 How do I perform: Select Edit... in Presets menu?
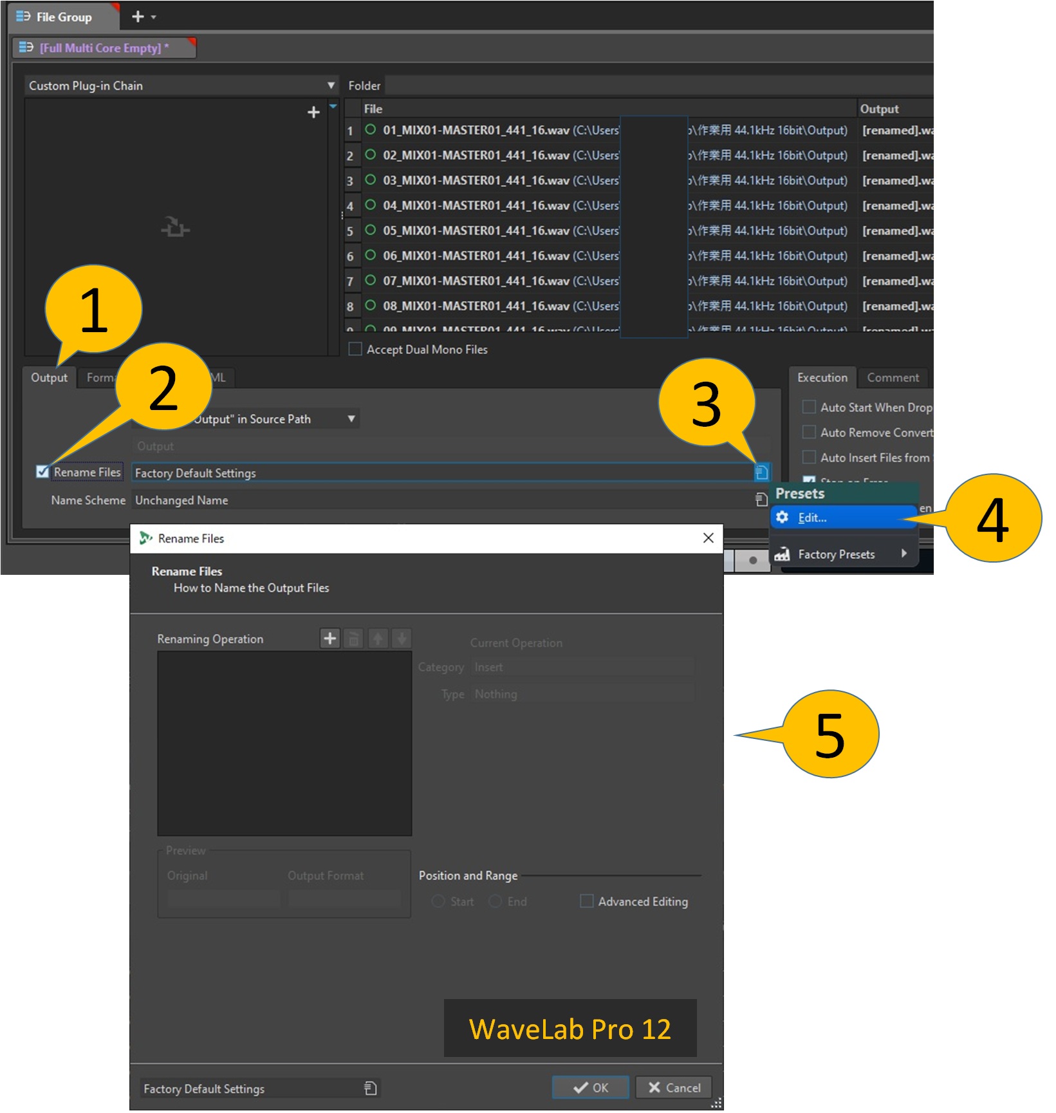(812, 518)
